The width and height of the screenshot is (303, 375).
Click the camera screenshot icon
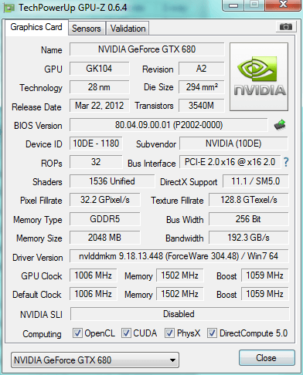(285, 26)
